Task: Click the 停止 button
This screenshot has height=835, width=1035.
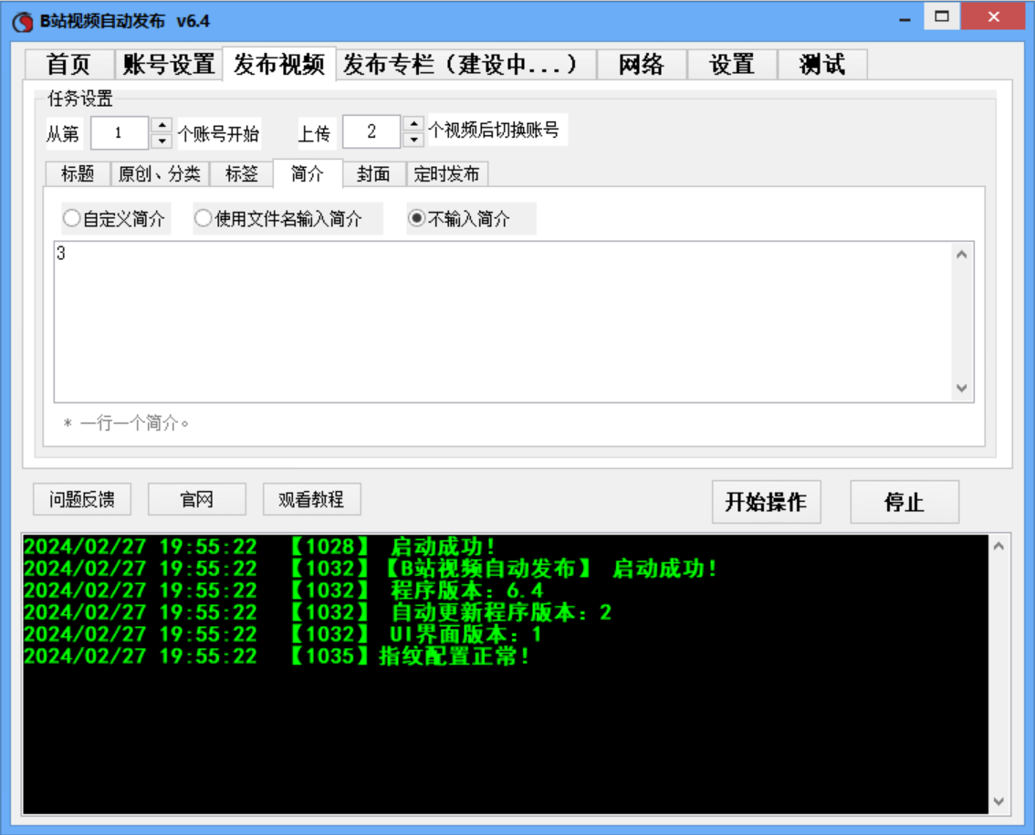Action: coord(904,502)
